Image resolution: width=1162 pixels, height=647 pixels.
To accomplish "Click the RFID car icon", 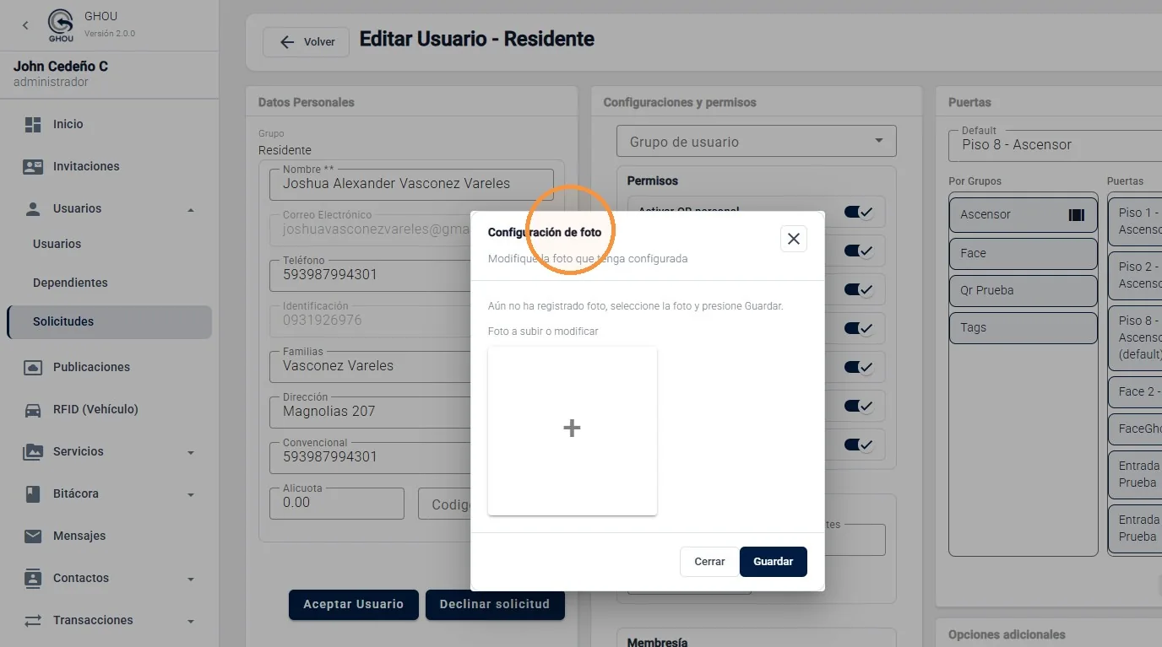I will tap(33, 410).
